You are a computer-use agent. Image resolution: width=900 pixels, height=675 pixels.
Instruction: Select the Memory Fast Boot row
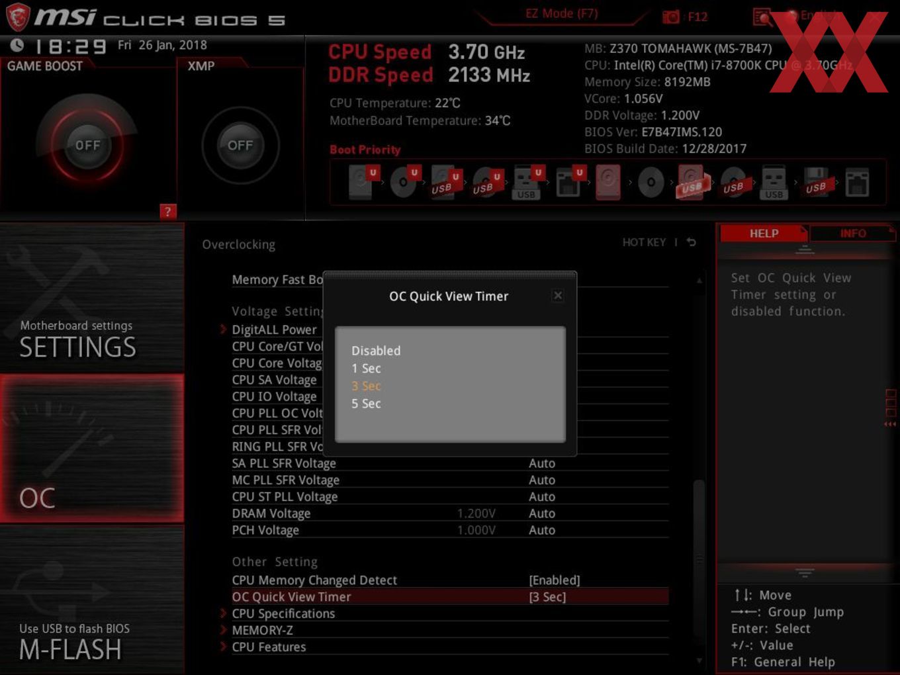[277, 279]
